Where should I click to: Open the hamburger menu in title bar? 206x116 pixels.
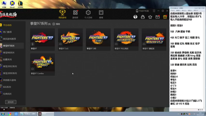[x=154, y=11]
